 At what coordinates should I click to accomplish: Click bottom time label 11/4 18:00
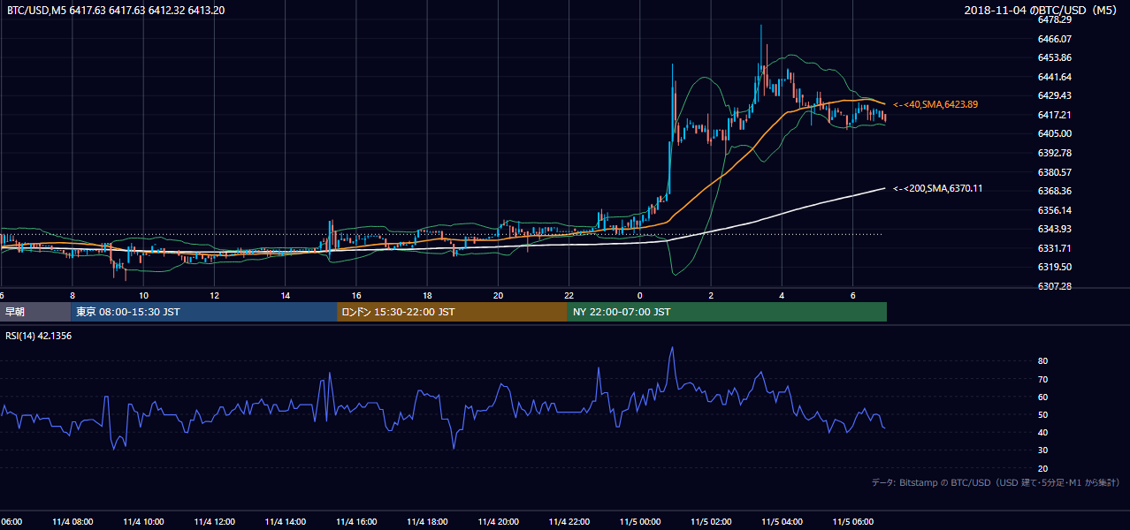428,521
